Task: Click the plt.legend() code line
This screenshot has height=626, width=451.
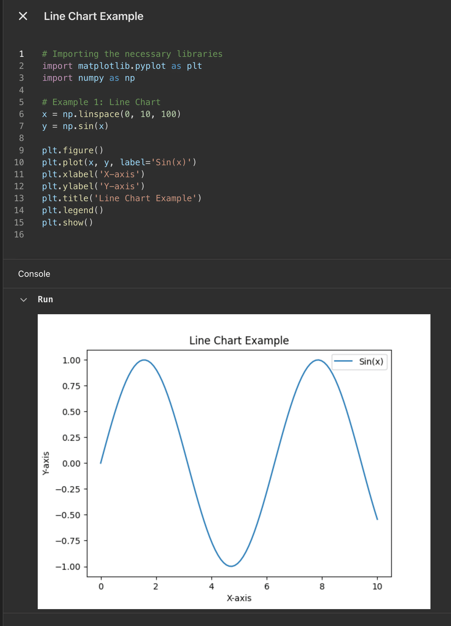Action: pyautogui.click(x=72, y=210)
